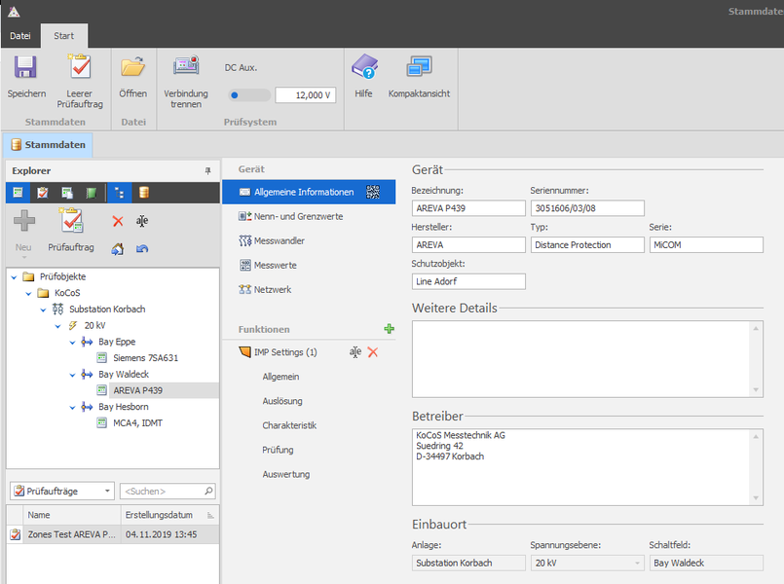Select the Stammdaten document tab
The width and height of the screenshot is (784, 584).
coord(48,145)
